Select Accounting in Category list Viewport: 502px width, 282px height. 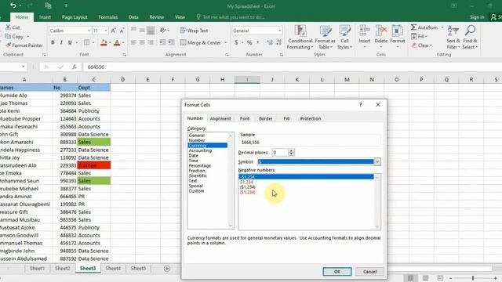[x=200, y=150]
